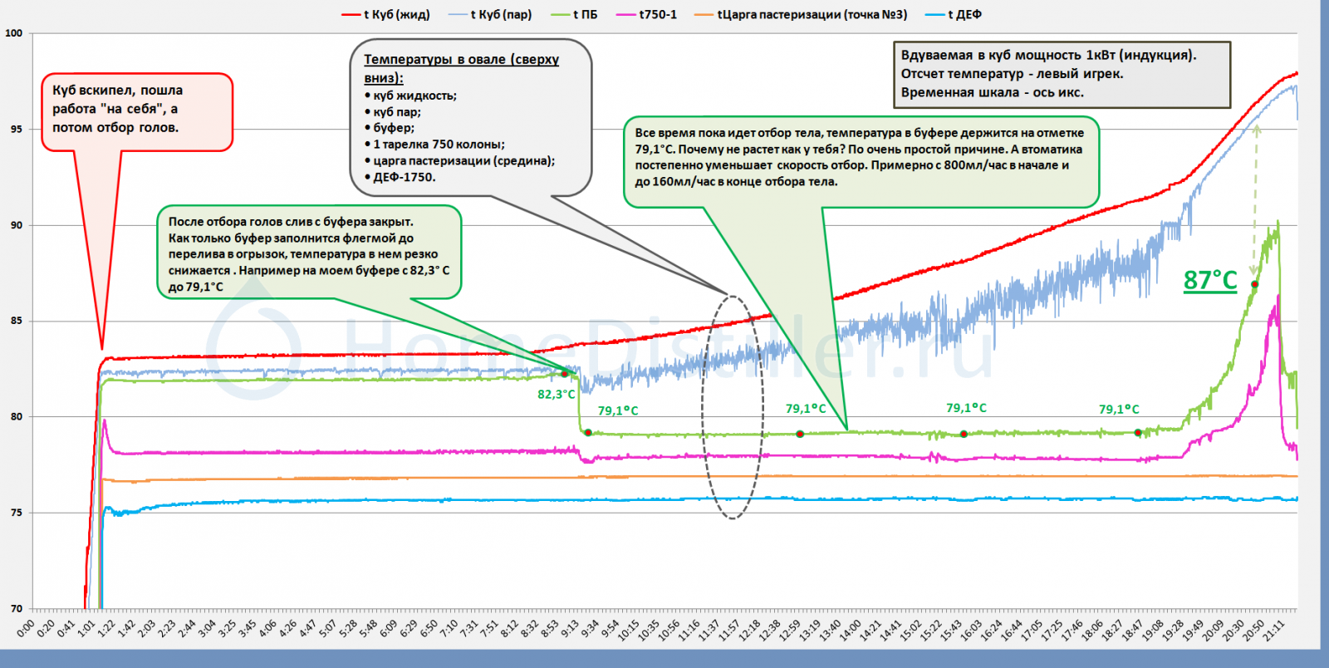
Task: Click the '3:04' time axis label
Action: click(207, 628)
